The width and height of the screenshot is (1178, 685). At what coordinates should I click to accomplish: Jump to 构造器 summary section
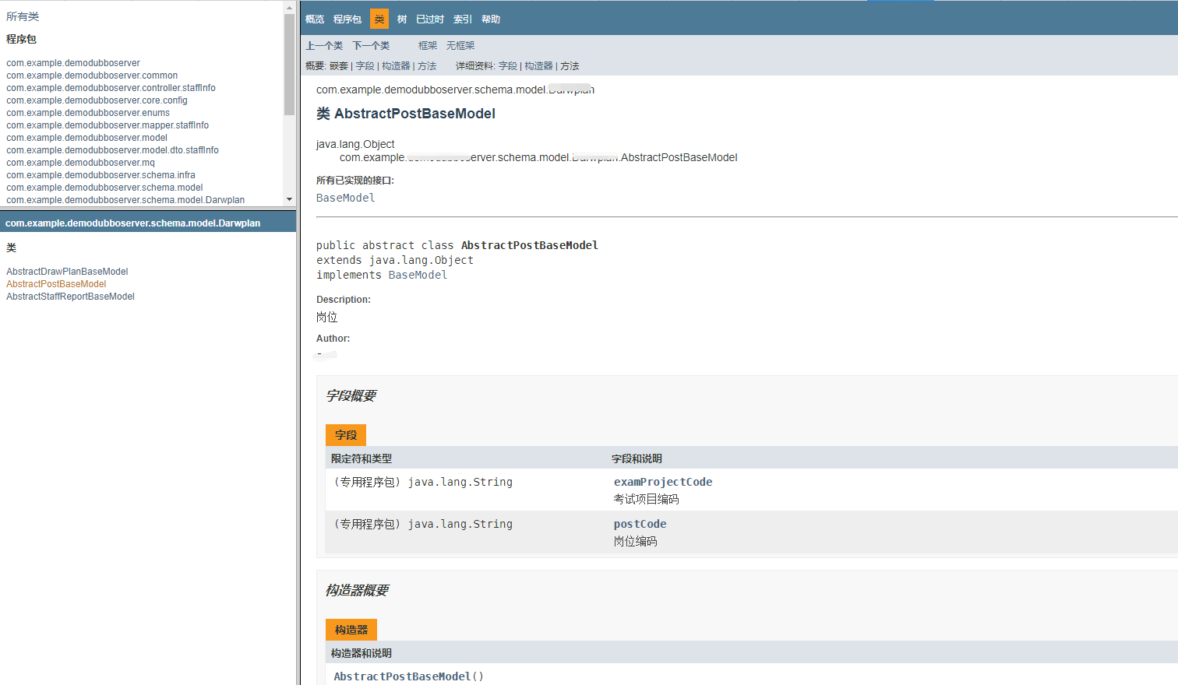click(x=396, y=66)
